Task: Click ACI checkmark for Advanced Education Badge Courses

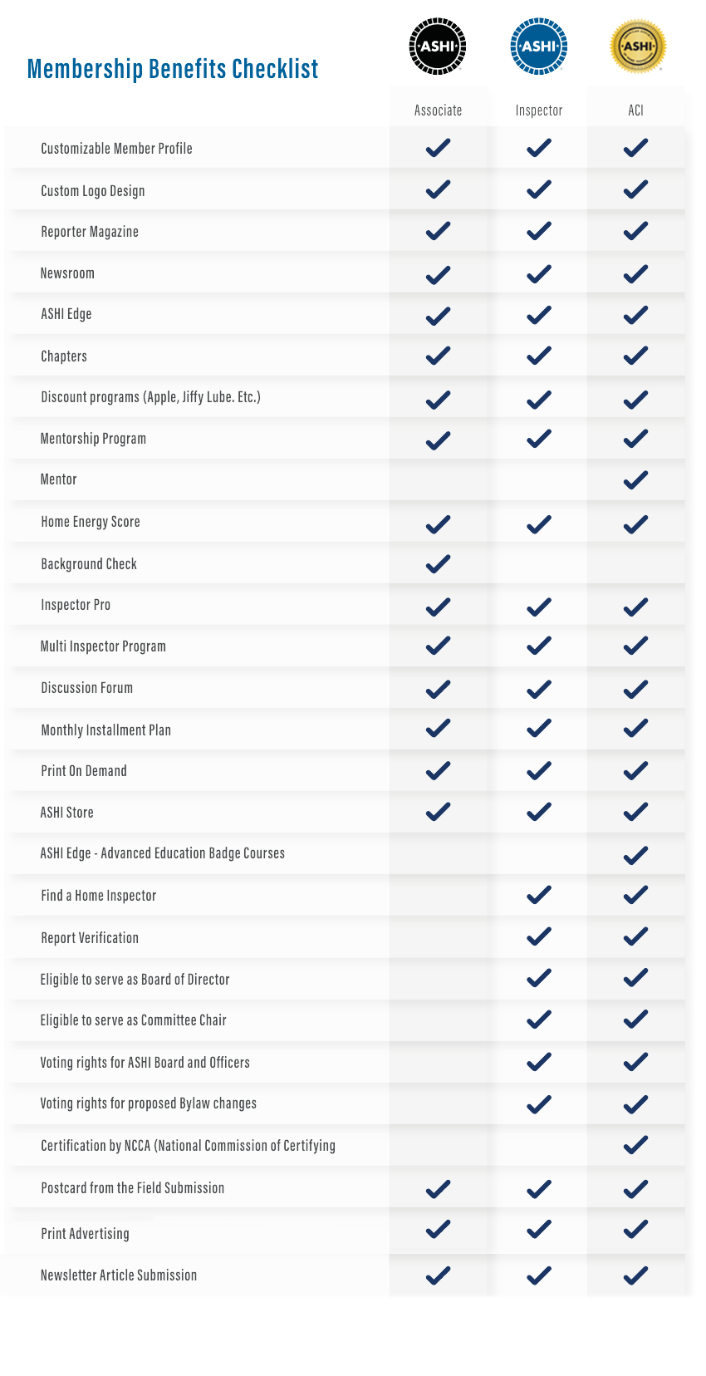Action: pyautogui.click(x=635, y=854)
